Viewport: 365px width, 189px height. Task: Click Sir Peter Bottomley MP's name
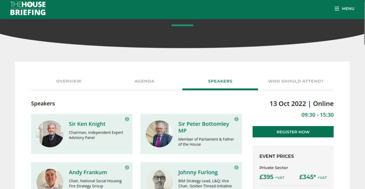204,127
